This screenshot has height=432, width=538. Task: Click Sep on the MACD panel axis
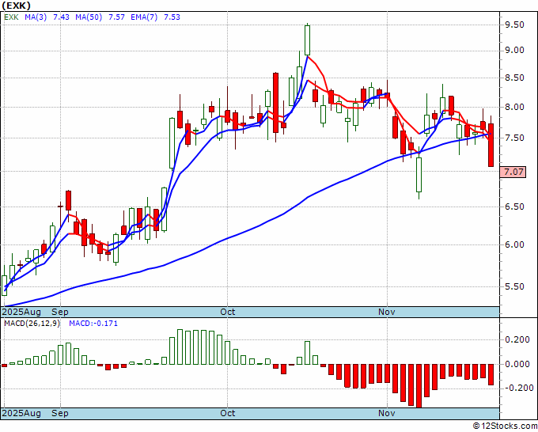coord(60,413)
